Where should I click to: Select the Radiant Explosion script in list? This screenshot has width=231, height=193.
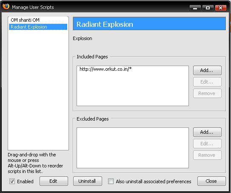click(38, 27)
